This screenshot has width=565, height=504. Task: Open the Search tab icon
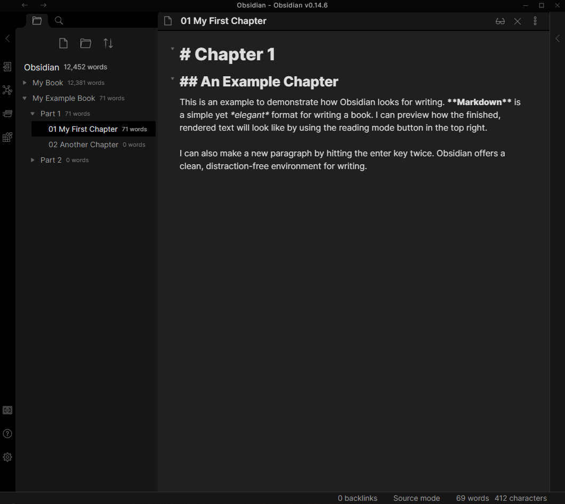[59, 21]
